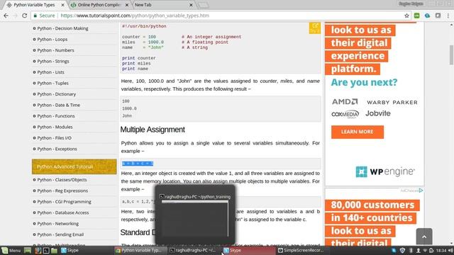Image resolution: width=454 pixels, height=255 pixels.
Task: Click the show desktop icon in taskbar
Action: click(28, 250)
